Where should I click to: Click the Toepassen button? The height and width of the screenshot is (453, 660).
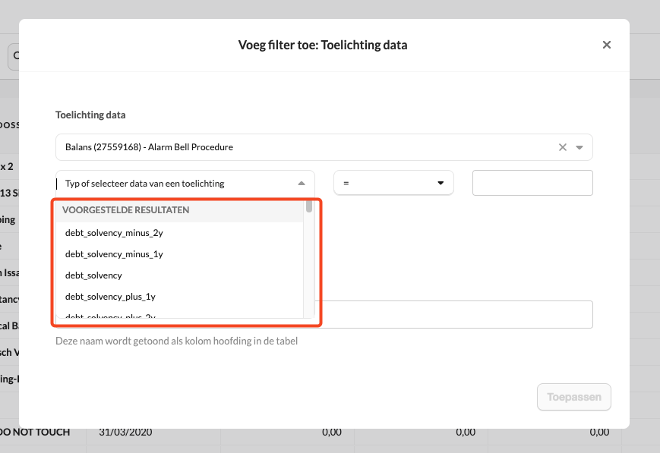[x=573, y=397]
